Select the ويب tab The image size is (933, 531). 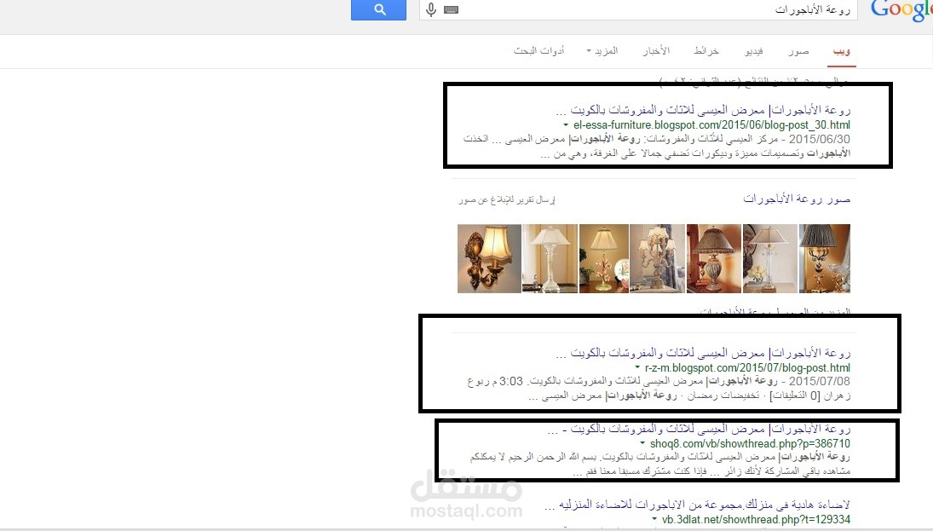point(841,51)
